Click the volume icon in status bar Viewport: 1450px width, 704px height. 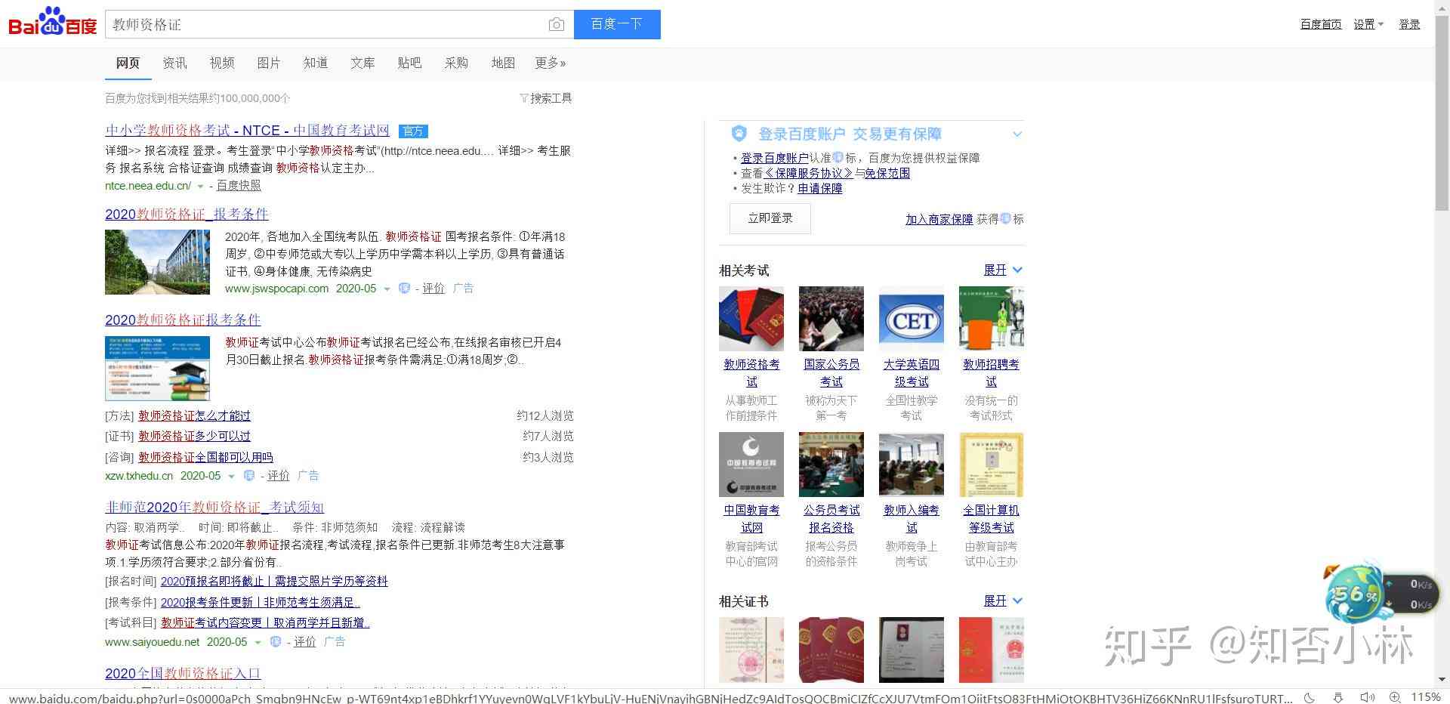(x=1367, y=697)
